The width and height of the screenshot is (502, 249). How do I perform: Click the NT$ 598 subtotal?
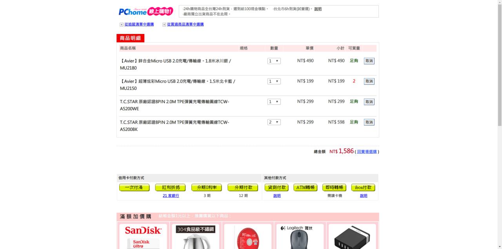pos(336,122)
